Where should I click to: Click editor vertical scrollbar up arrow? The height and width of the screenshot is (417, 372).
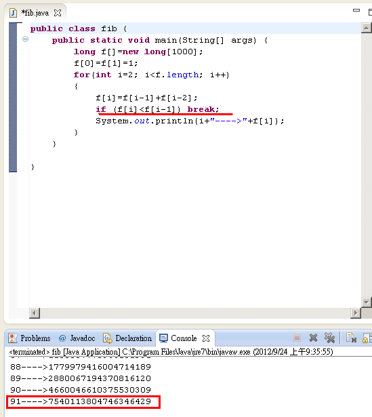point(366,28)
